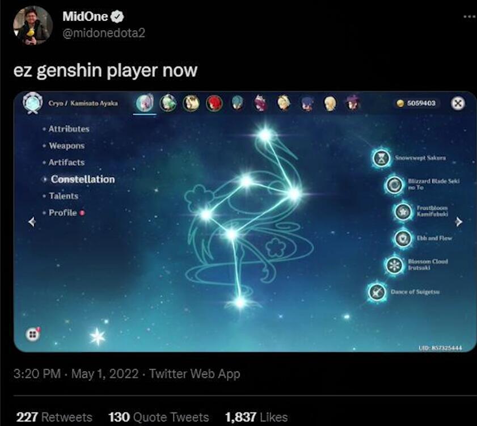Select the Ebb and Flow constellation icon
Screen dimensions: 477x426
coord(403,238)
